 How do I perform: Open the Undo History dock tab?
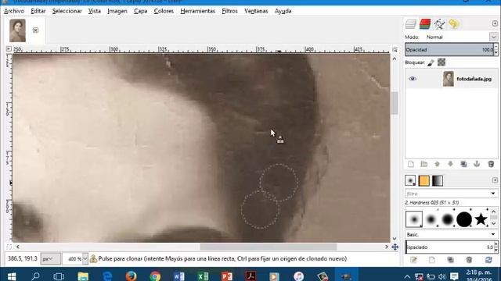click(x=453, y=24)
